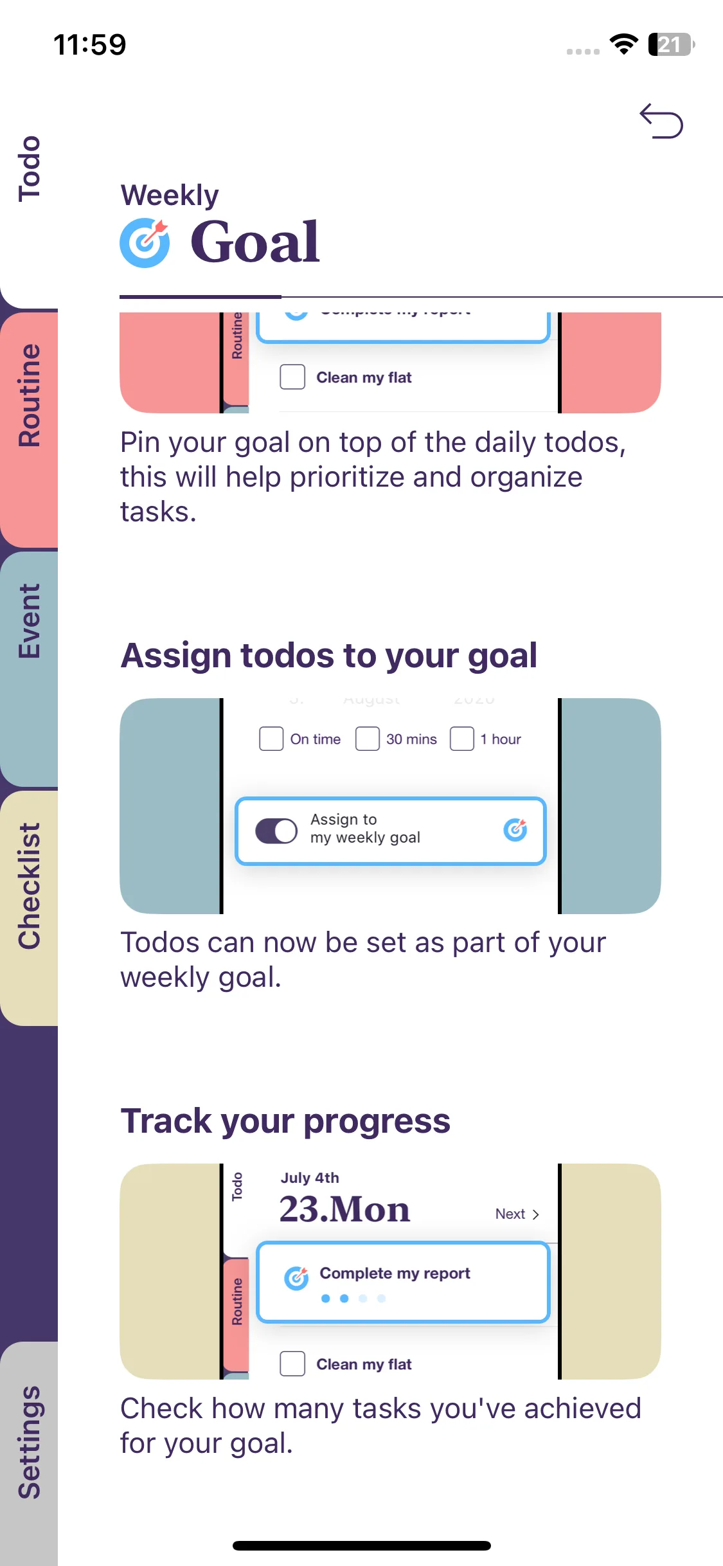Viewport: 723px width, 1566px height.
Task: Click the goal progress dots indicator
Action: 353,1299
